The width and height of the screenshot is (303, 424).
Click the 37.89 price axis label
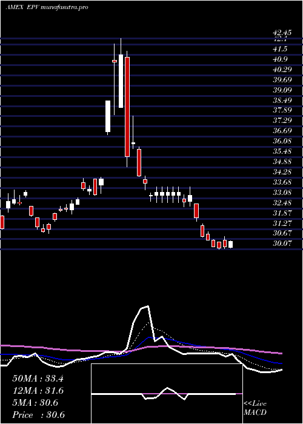coord(282,110)
